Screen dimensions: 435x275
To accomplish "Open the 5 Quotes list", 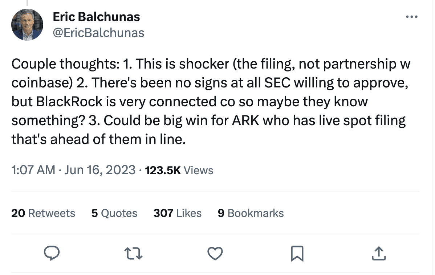I will pos(114,213).
